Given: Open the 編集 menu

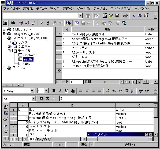Looking at the screenshot, I should click(28, 9).
